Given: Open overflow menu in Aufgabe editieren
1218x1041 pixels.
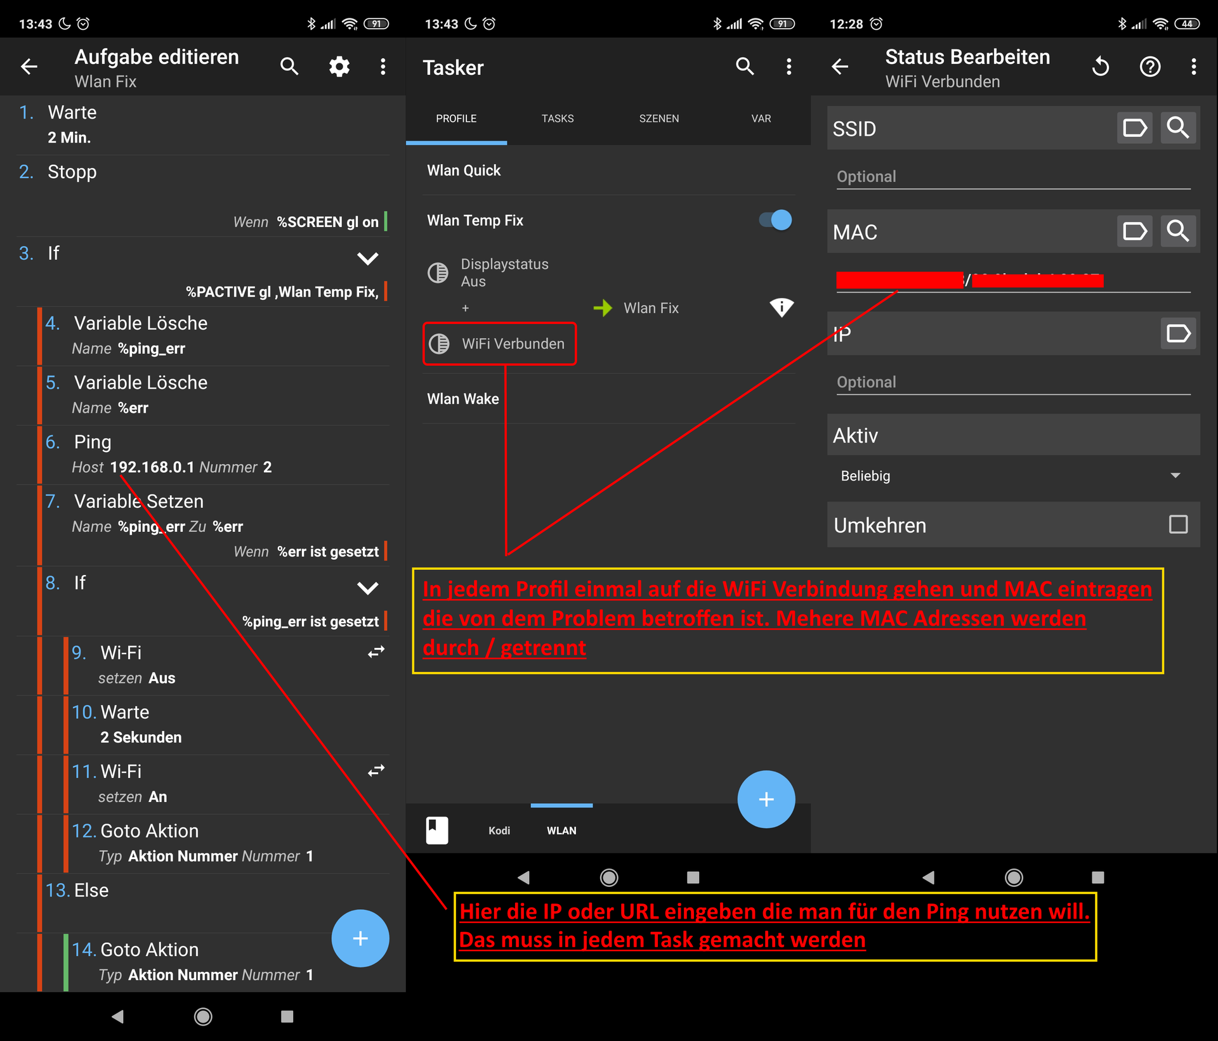Looking at the screenshot, I should coord(383,67).
